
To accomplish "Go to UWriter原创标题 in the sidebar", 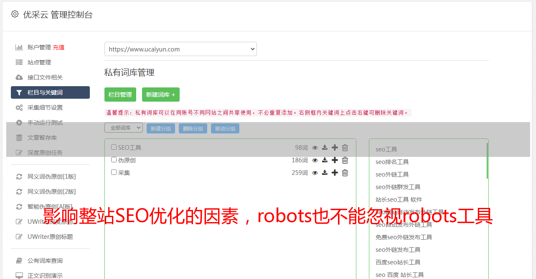I will click(50, 237).
